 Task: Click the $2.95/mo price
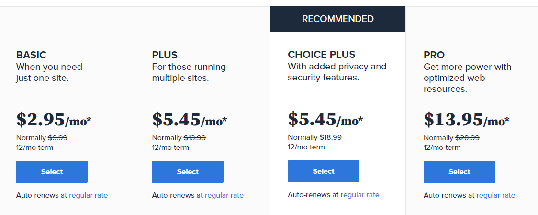click(x=54, y=120)
